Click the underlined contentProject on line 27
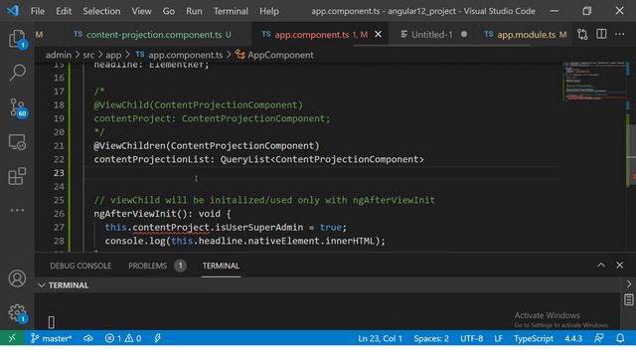Screen dimensions: 636x358 [171, 228]
